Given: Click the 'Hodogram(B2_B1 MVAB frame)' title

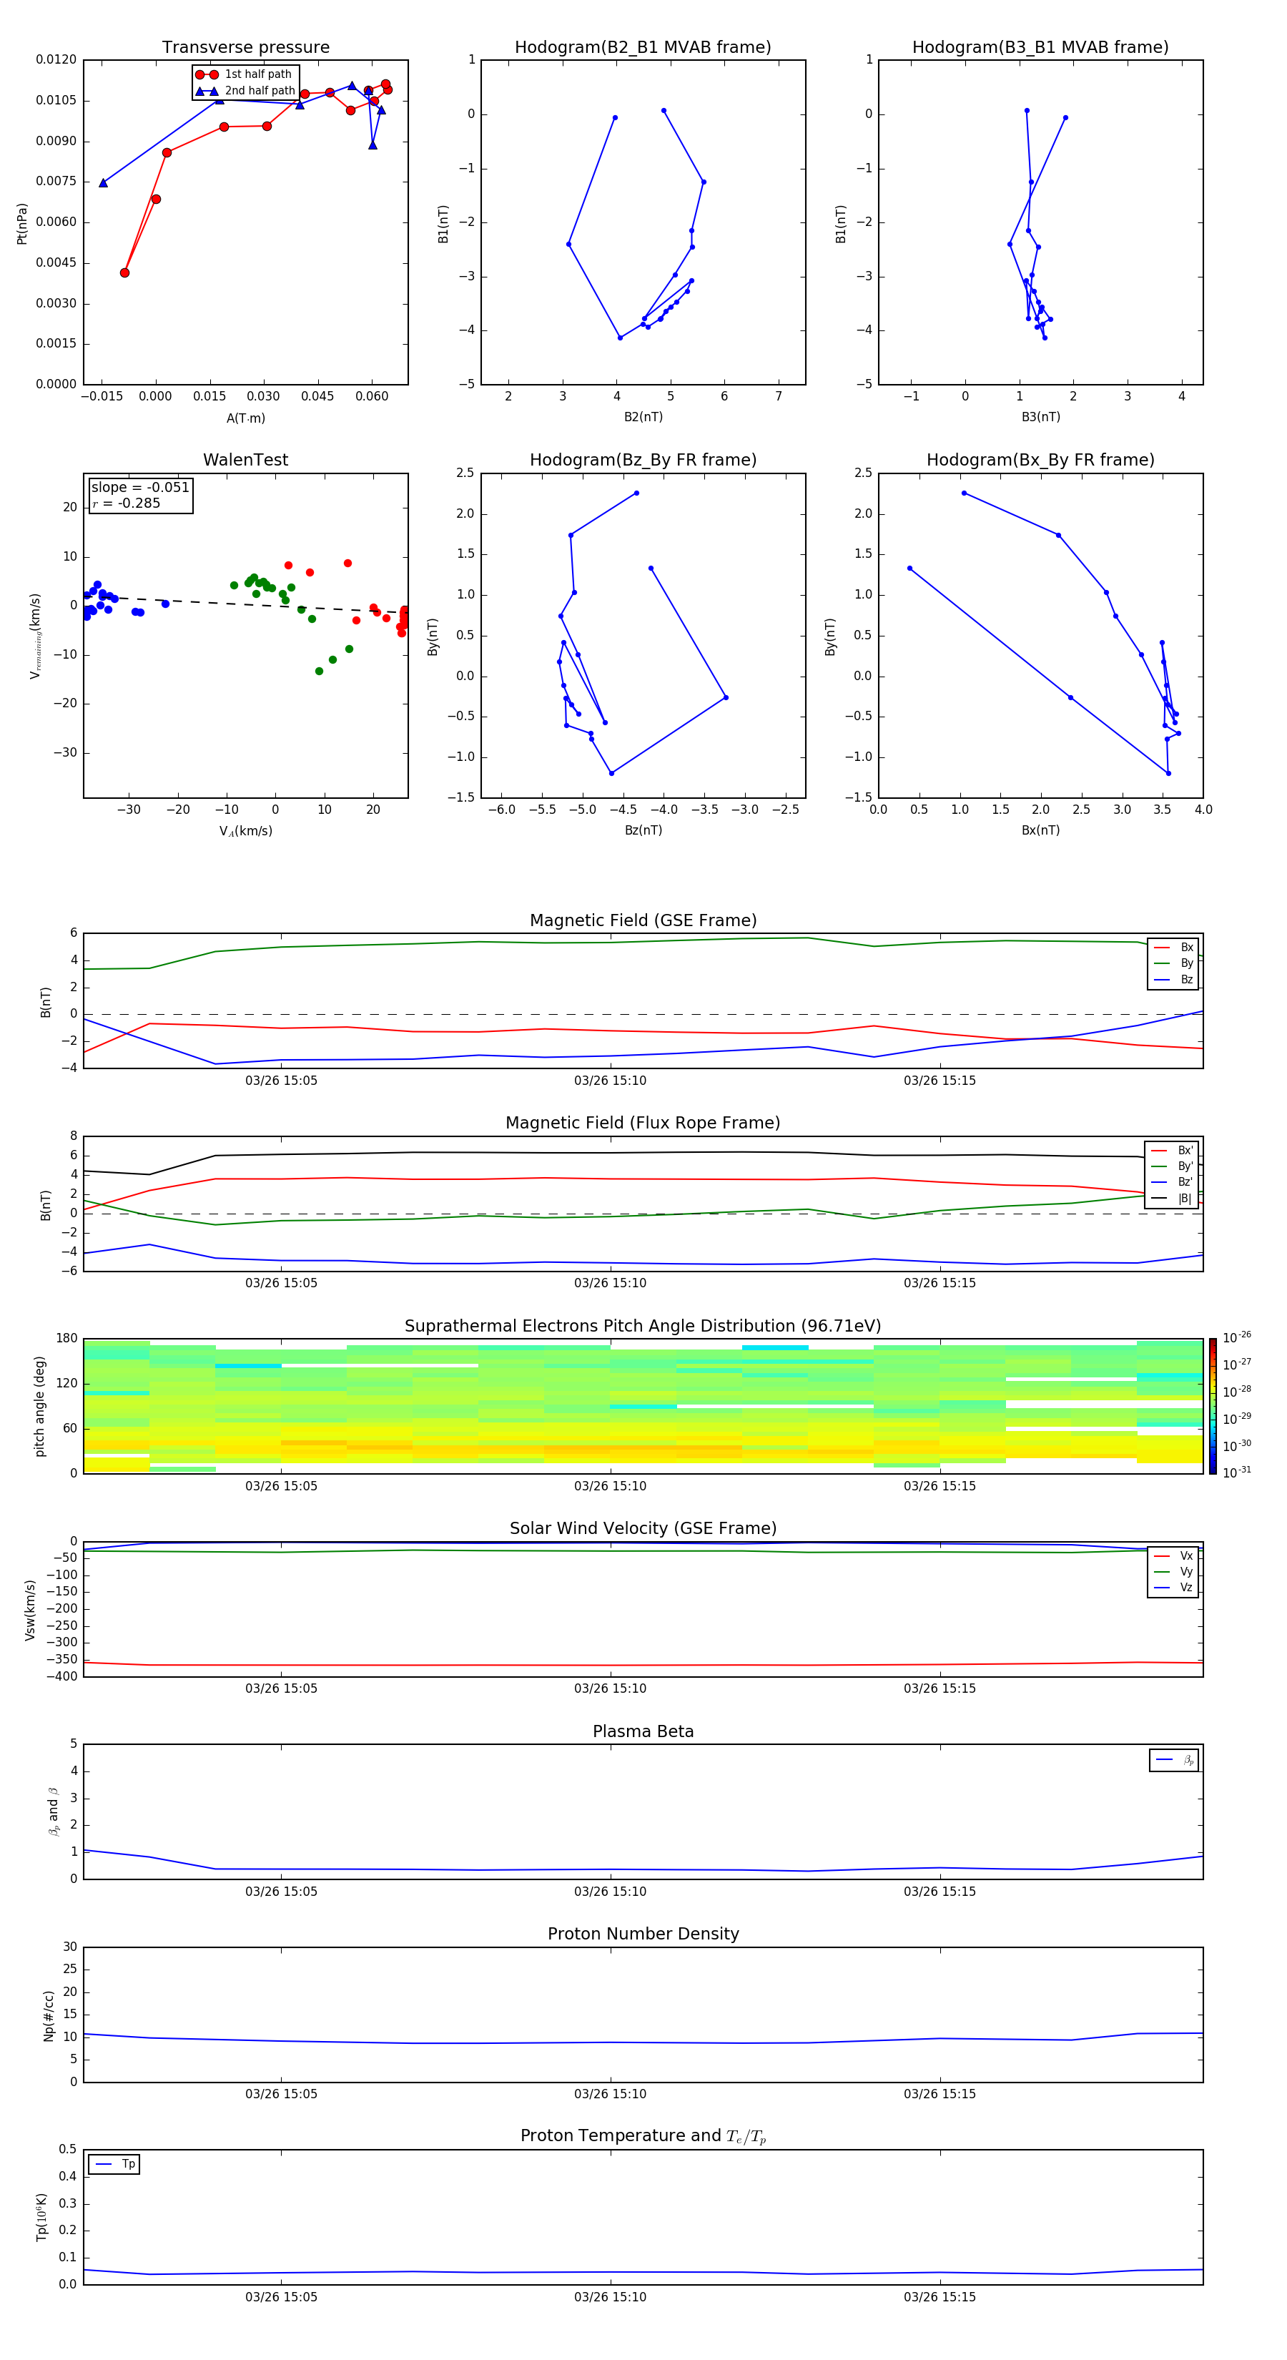Looking at the screenshot, I should pyautogui.click(x=643, y=48).
